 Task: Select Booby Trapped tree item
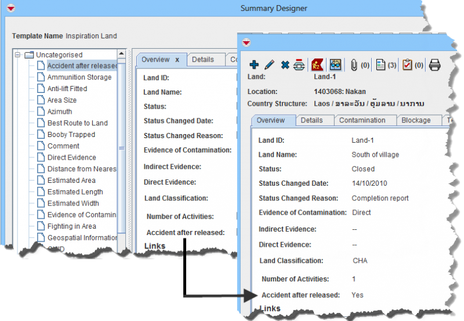[x=71, y=135]
